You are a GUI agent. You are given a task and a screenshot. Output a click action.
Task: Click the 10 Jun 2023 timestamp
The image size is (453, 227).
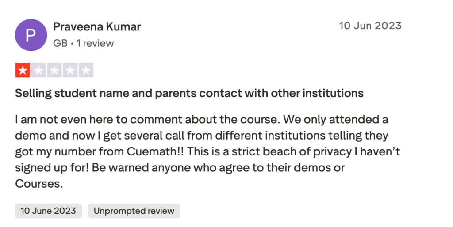(370, 26)
